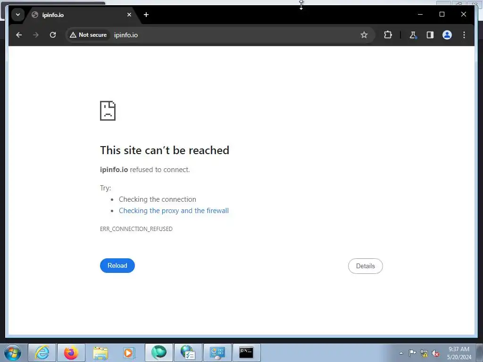Screen dimensions: 483x362
Task: Click the blue Reload button
Action: click(117, 266)
